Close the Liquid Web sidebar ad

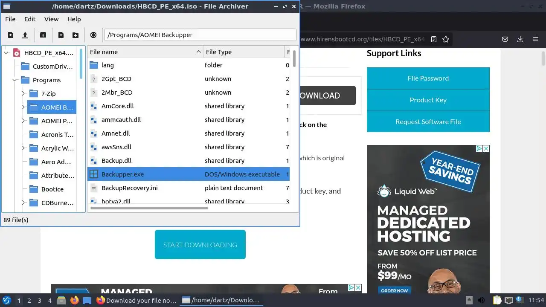(x=486, y=148)
